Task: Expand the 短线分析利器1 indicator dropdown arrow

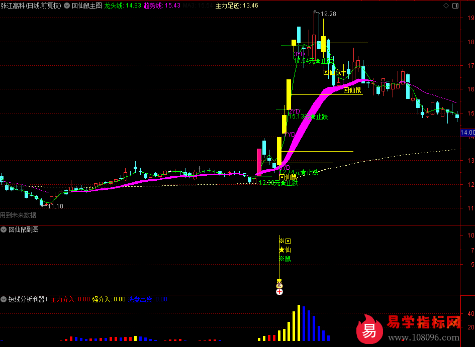Action: pyautogui.click(x=4, y=299)
